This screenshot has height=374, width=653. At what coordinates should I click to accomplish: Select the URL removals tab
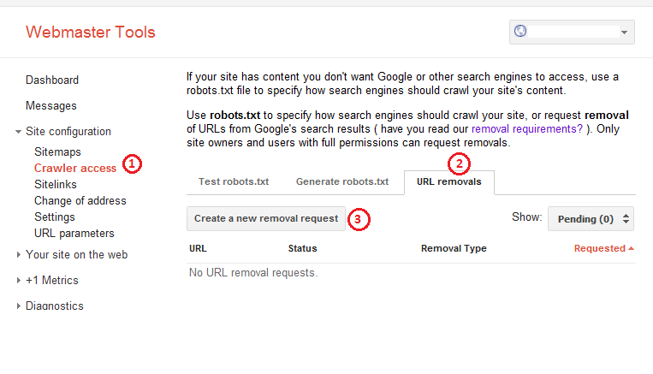tap(449, 182)
